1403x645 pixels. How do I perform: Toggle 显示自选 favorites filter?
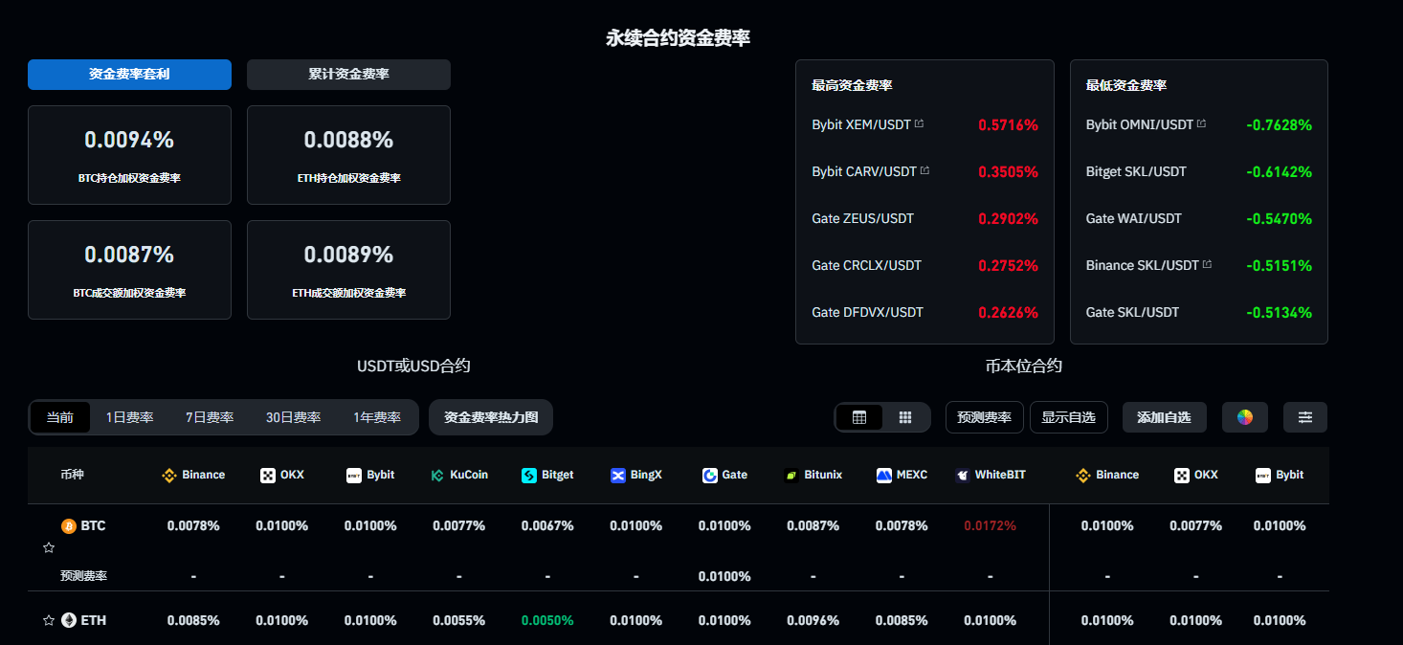click(1068, 417)
